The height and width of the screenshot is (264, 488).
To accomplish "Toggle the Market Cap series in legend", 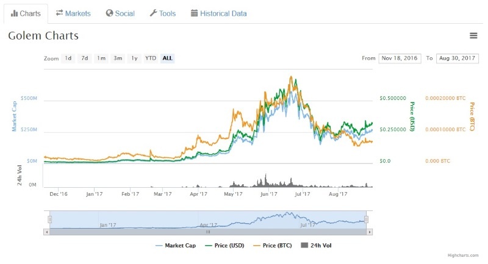I will click(176, 245).
